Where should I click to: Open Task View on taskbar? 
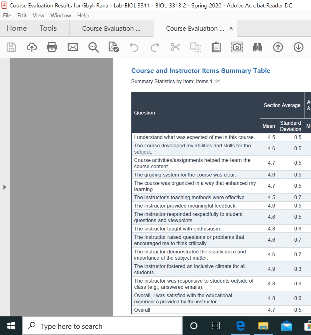click(216, 326)
